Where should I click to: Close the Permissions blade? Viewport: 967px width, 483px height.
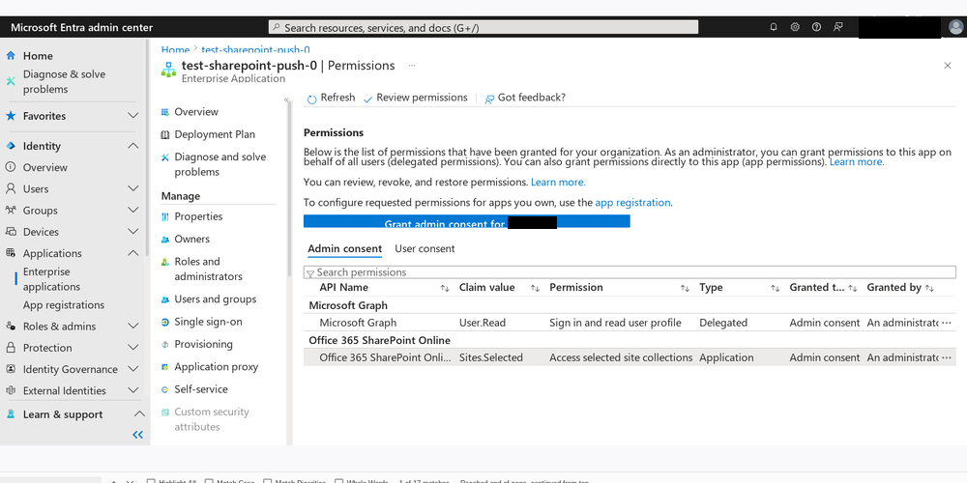pos(948,66)
